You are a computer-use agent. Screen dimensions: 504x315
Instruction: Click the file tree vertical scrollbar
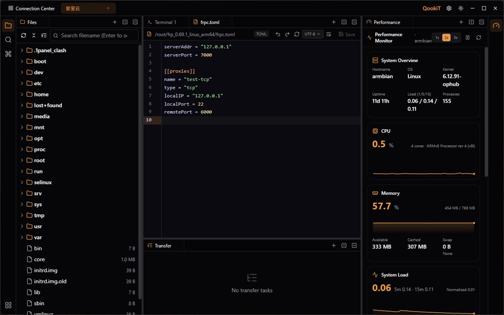140,172
